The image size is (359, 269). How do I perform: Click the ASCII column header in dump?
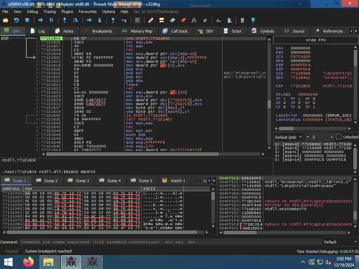(x=162, y=188)
